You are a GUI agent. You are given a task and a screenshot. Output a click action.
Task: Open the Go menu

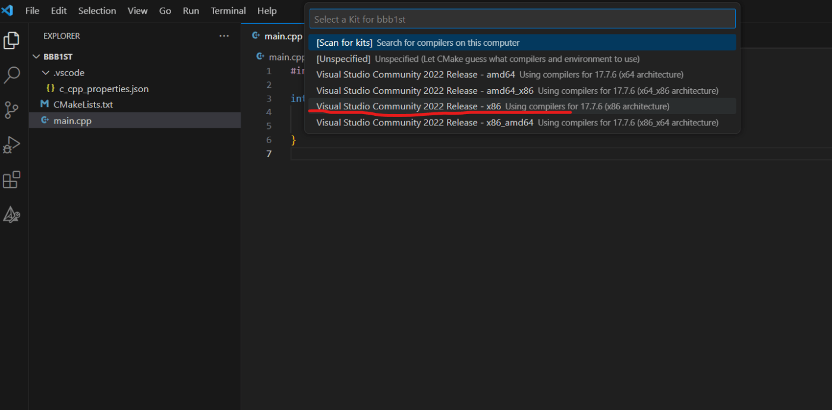coord(165,11)
